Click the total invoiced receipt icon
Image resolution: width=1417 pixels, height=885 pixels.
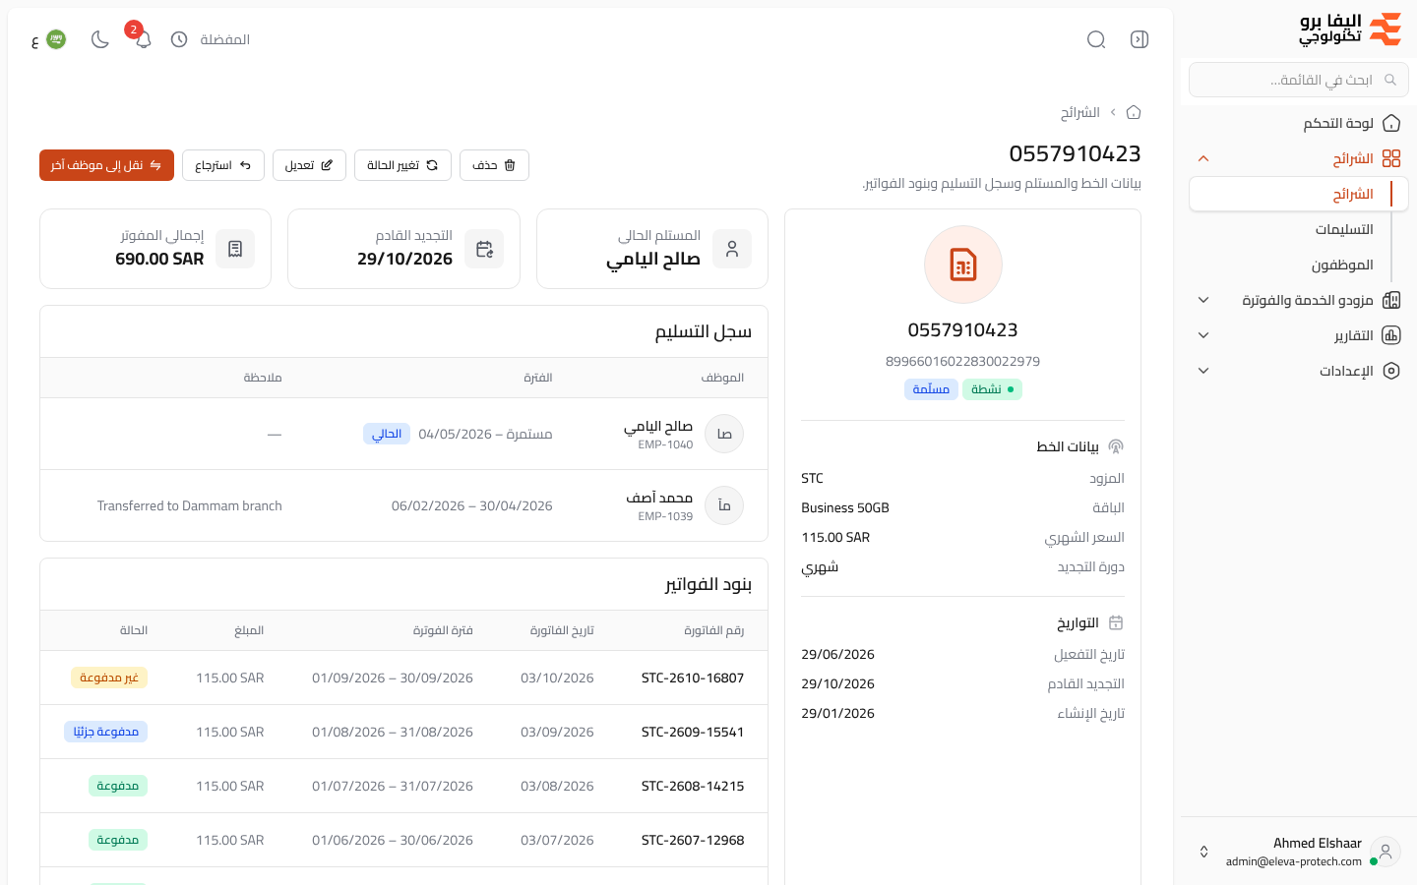(235, 249)
